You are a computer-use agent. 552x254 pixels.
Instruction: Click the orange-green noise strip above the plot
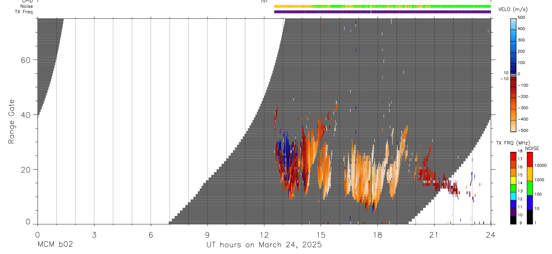pos(383,6)
